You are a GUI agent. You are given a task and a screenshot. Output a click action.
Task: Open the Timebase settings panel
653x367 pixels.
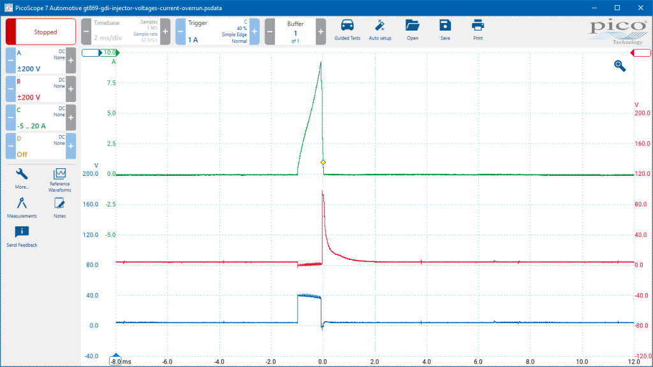click(x=126, y=32)
